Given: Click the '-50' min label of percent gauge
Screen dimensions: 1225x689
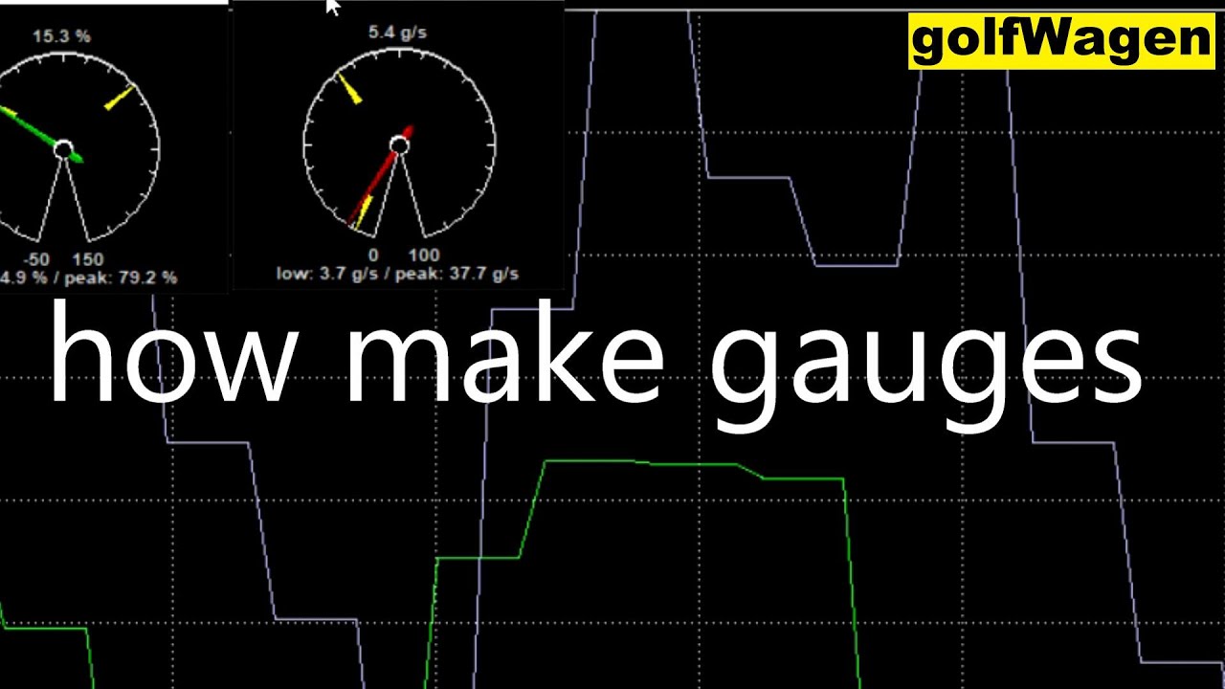Looking at the screenshot, I should 36,259.
